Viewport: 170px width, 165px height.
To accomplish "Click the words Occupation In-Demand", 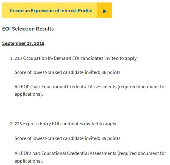I will 47,58.
